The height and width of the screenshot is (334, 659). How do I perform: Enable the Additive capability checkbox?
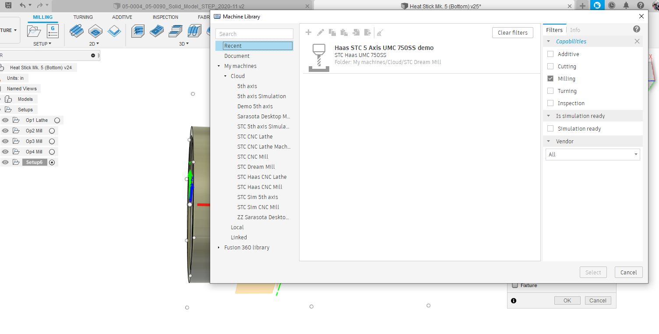pos(550,54)
